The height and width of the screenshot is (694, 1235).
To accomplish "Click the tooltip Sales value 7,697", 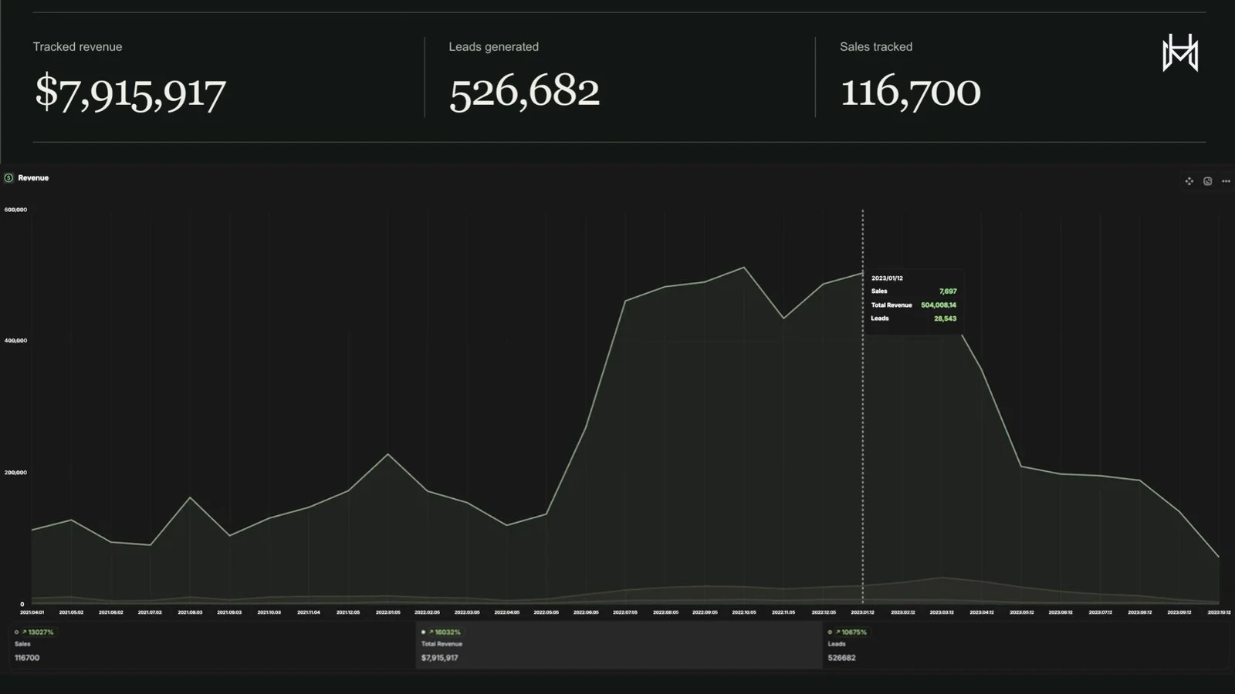I will click(948, 291).
